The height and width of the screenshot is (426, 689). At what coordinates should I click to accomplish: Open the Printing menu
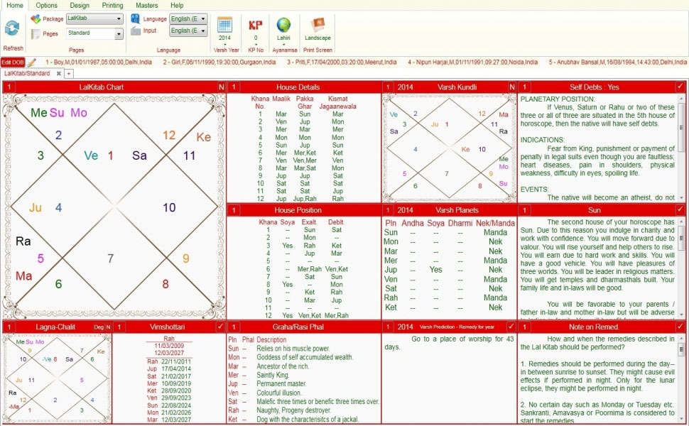click(112, 5)
